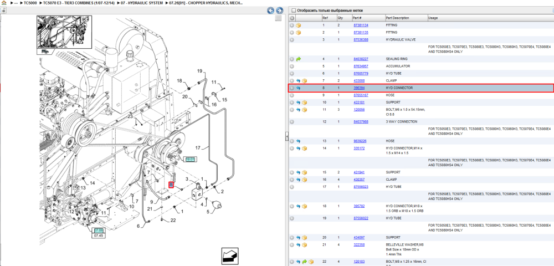Add part 87381134 using its plus icon

point(292,25)
